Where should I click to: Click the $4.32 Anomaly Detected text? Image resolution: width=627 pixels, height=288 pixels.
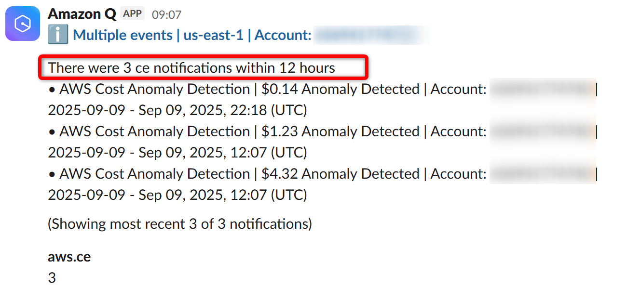(340, 174)
